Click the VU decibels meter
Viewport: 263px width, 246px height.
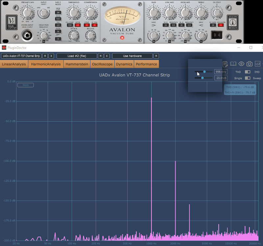click(x=122, y=15)
